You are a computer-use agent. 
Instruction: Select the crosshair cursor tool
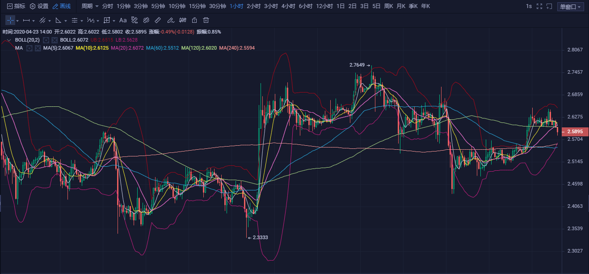coord(10,20)
